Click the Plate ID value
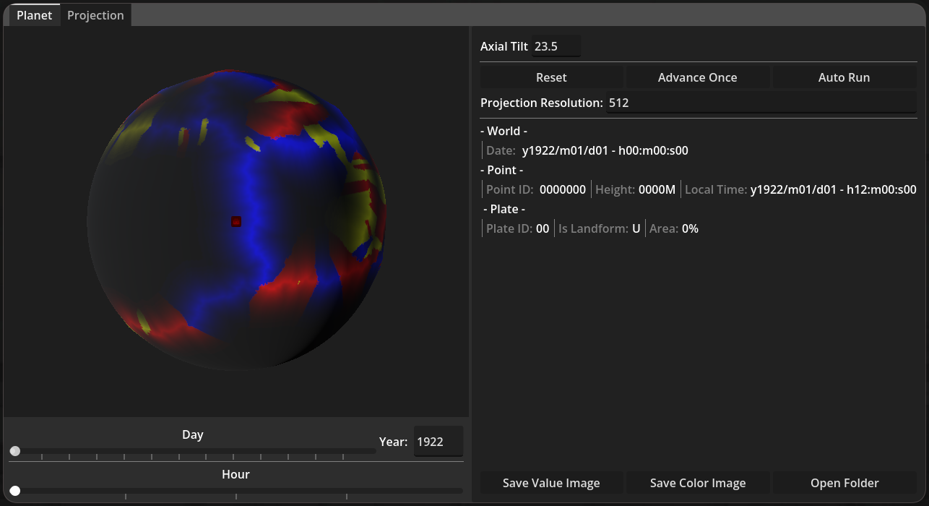929x506 pixels. 542,228
